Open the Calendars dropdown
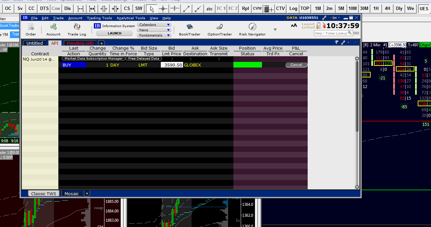The image size is (431, 227). click(154, 24)
